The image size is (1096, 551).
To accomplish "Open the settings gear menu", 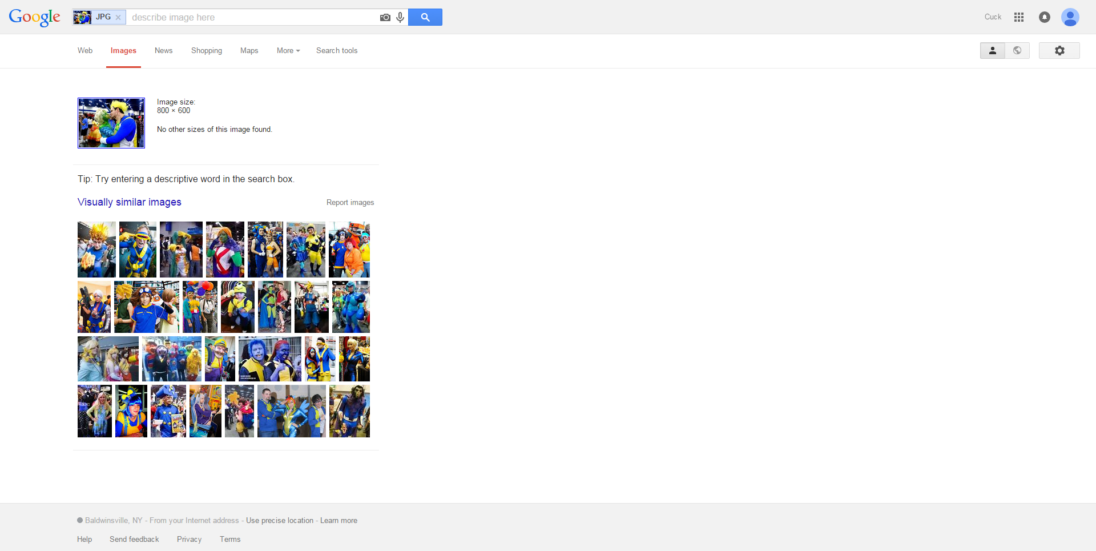I will (x=1059, y=51).
